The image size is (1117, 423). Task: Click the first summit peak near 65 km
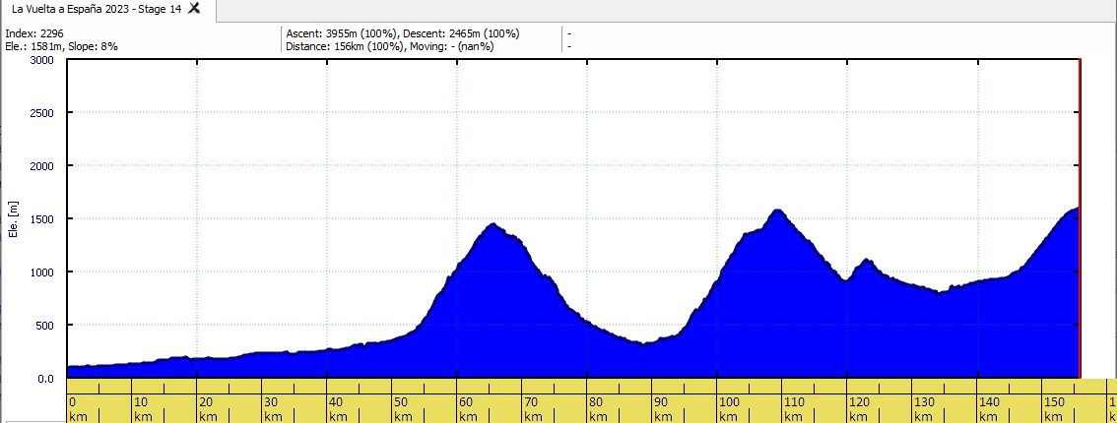[x=493, y=225]
